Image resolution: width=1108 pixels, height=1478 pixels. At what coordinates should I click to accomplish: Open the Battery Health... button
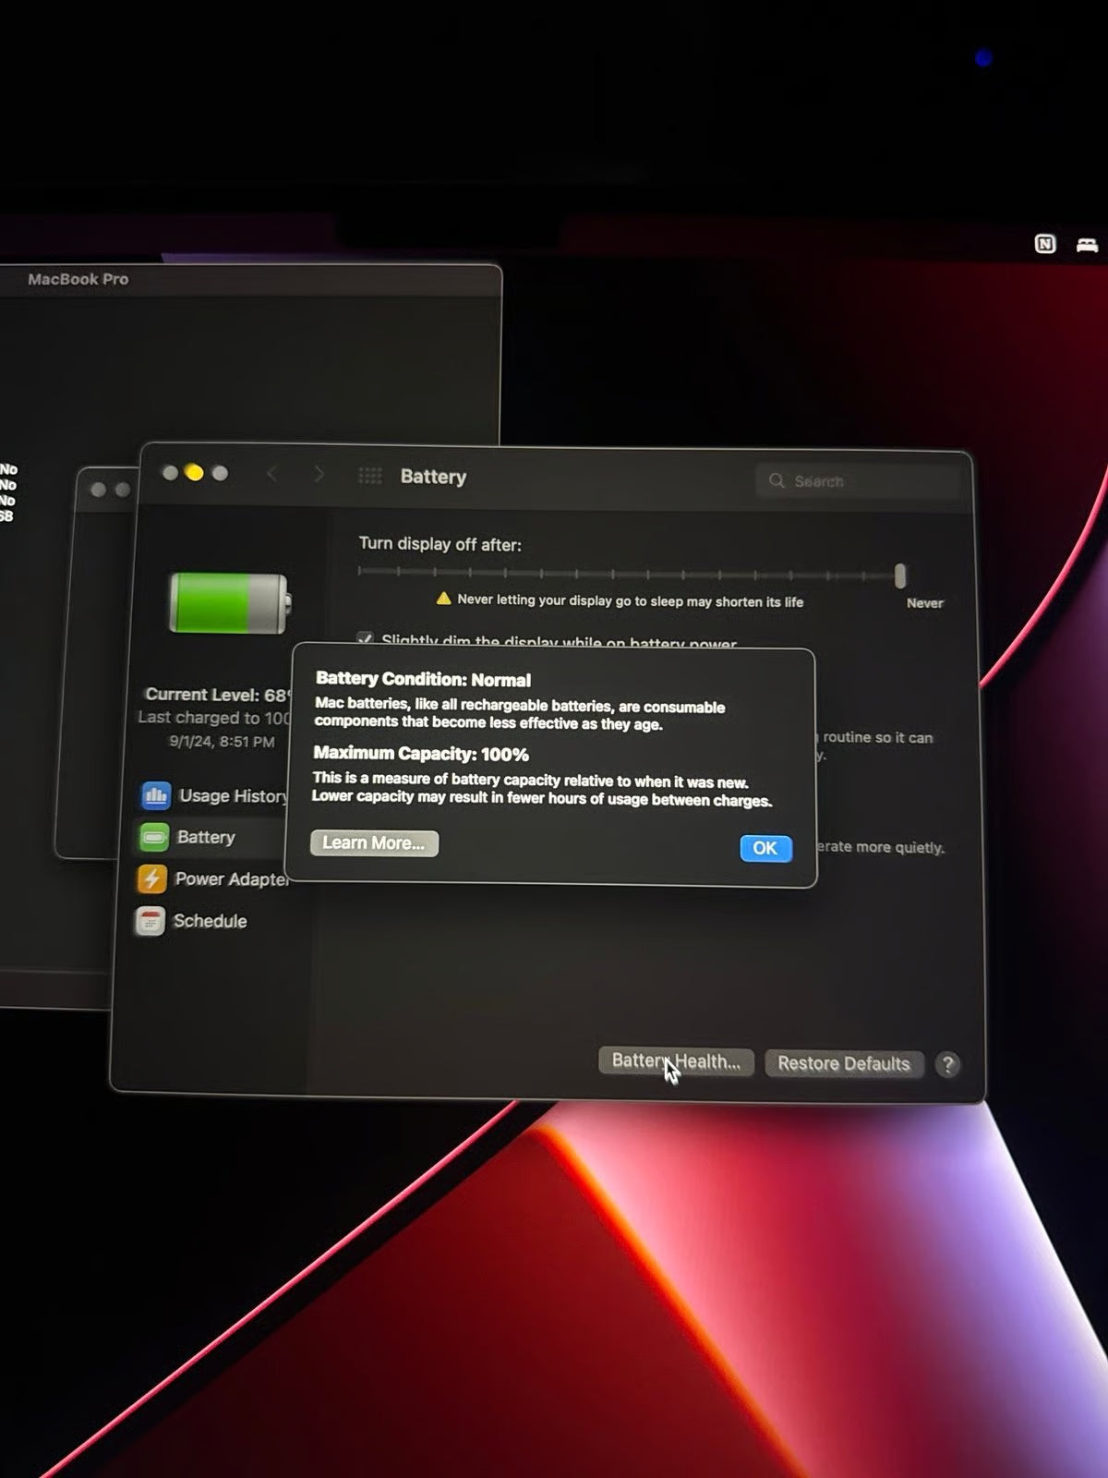[x=676, y=1061]
